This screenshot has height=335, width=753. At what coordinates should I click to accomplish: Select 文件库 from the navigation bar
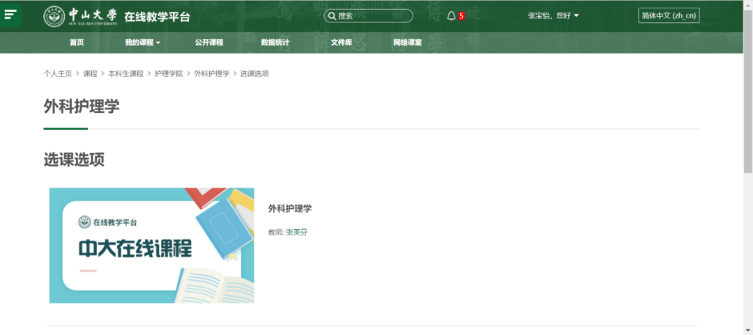coord(342,42)
